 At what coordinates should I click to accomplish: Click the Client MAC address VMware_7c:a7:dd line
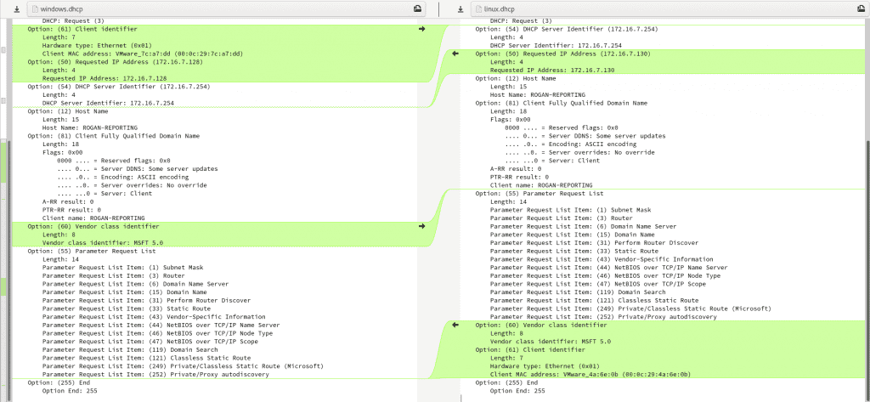click(x=143, y=54)
